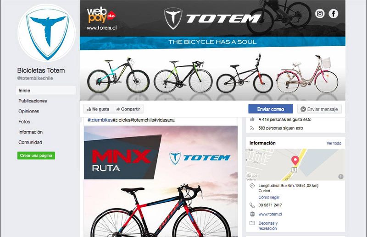Click Enviar correo button

(271, 109)
